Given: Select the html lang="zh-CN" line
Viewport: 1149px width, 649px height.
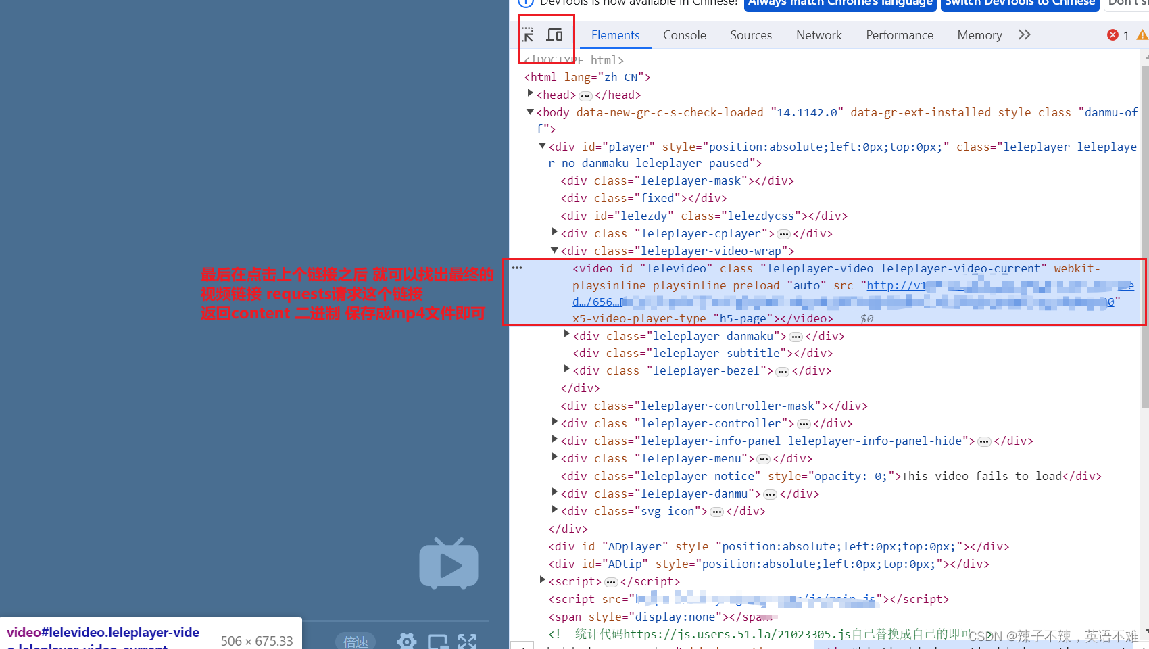Looking at the screenshot, I should pos(587,77).
